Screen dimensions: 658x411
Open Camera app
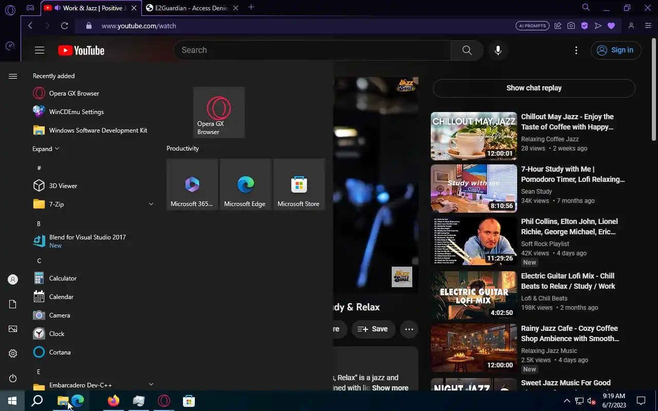click(x=93, y=315)
